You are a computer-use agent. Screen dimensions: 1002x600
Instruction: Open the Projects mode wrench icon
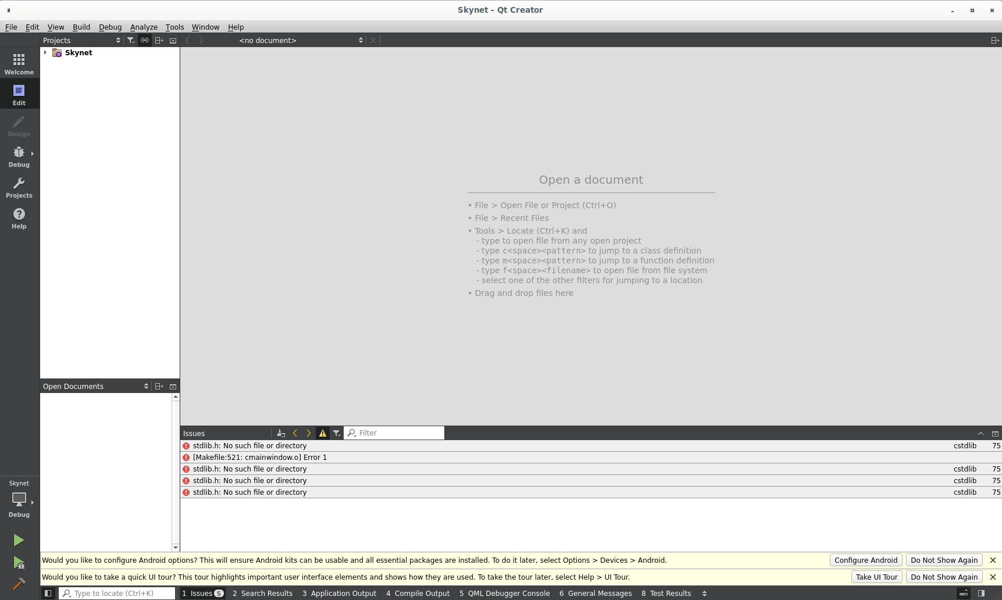19,187
